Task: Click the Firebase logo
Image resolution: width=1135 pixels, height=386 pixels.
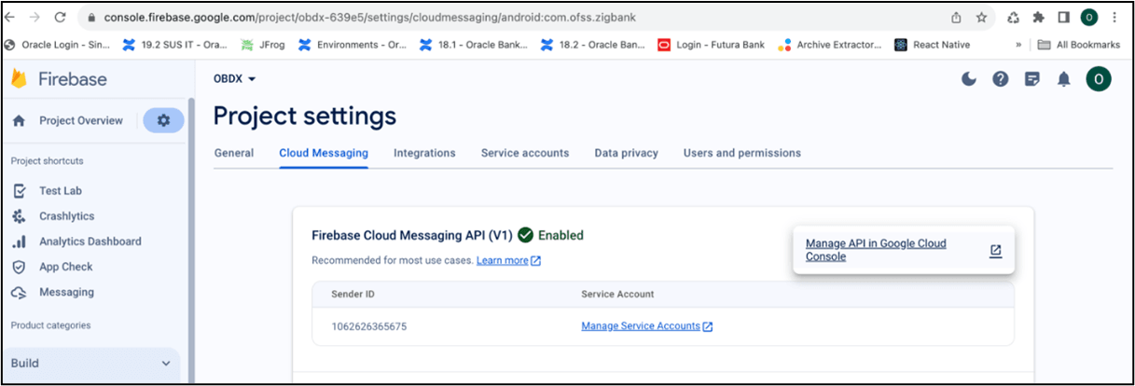Action: click(x=59, y=79)
